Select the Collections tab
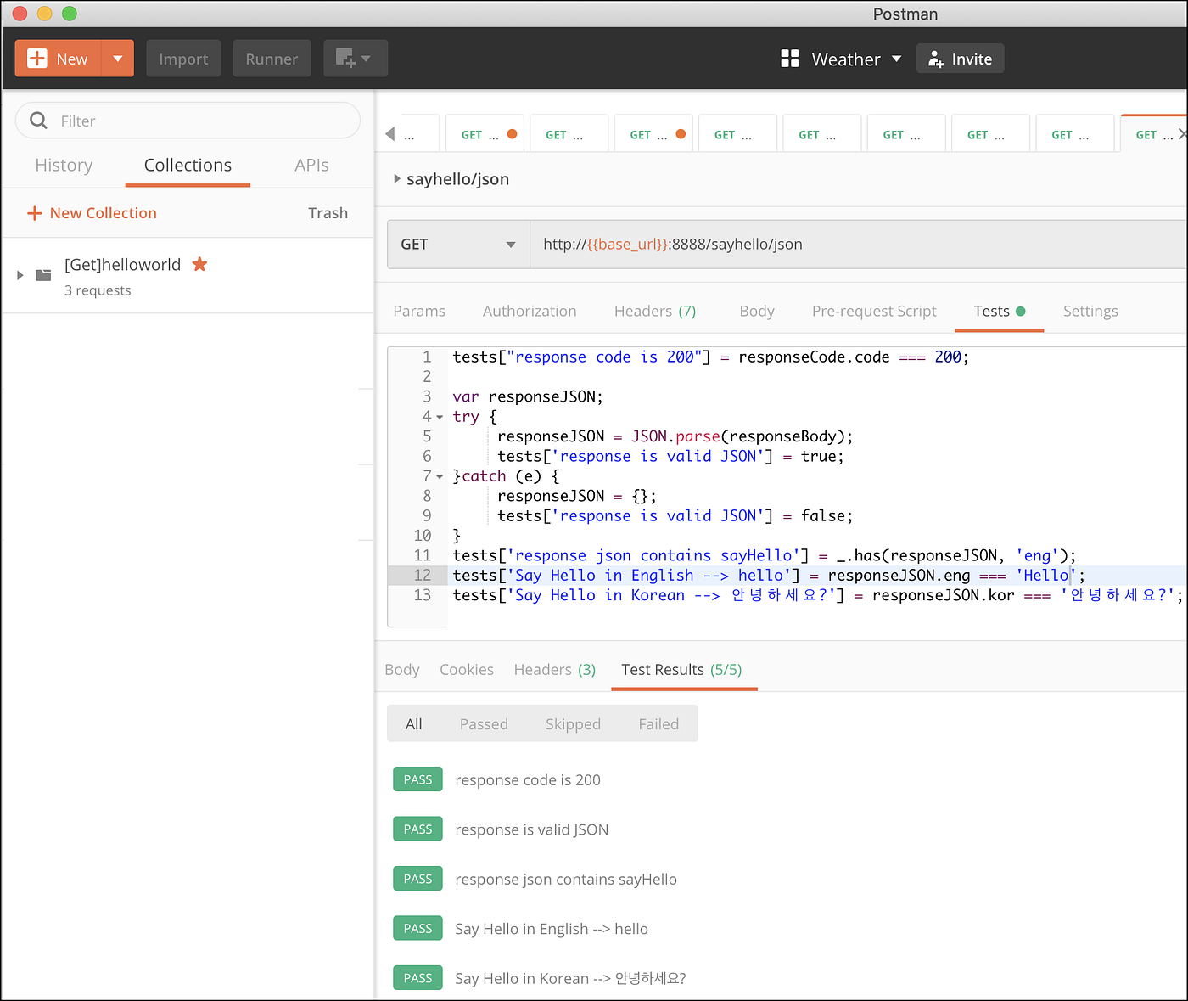 (188, 165)
